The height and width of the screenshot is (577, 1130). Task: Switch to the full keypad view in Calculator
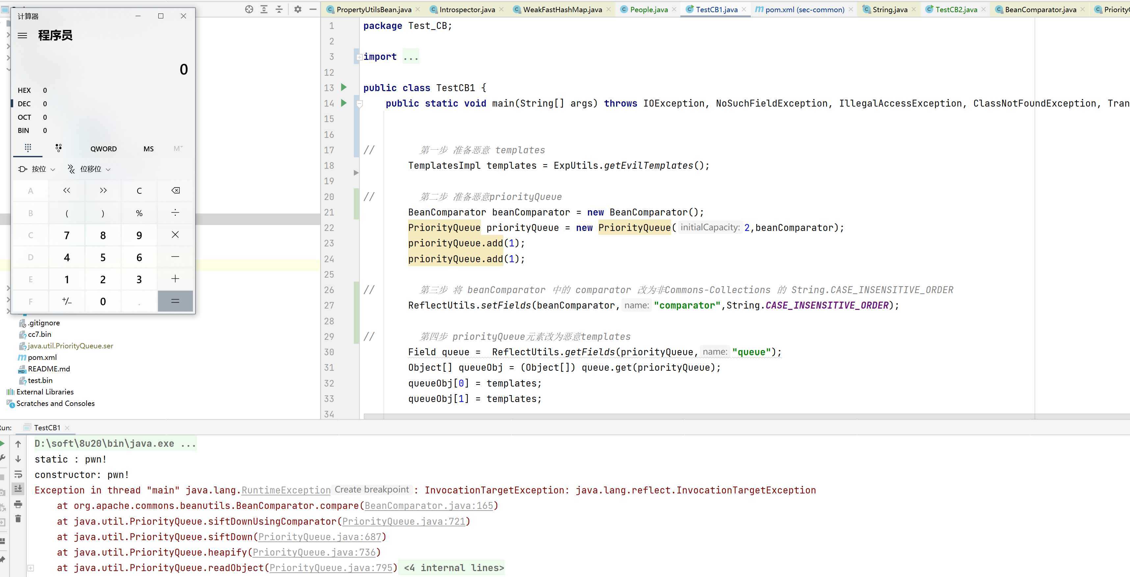click(x=28, y=148)
